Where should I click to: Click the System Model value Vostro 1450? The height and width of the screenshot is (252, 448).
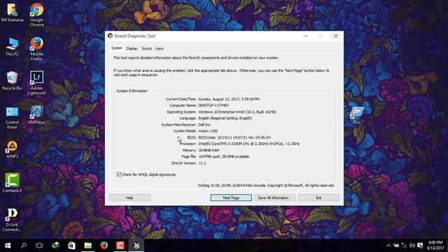208,131
